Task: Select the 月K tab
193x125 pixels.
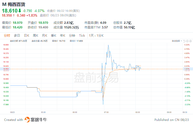Action: [45, 36]
